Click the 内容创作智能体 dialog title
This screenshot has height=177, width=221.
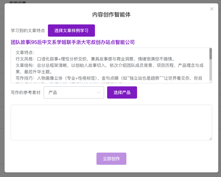tap(111, 14)
